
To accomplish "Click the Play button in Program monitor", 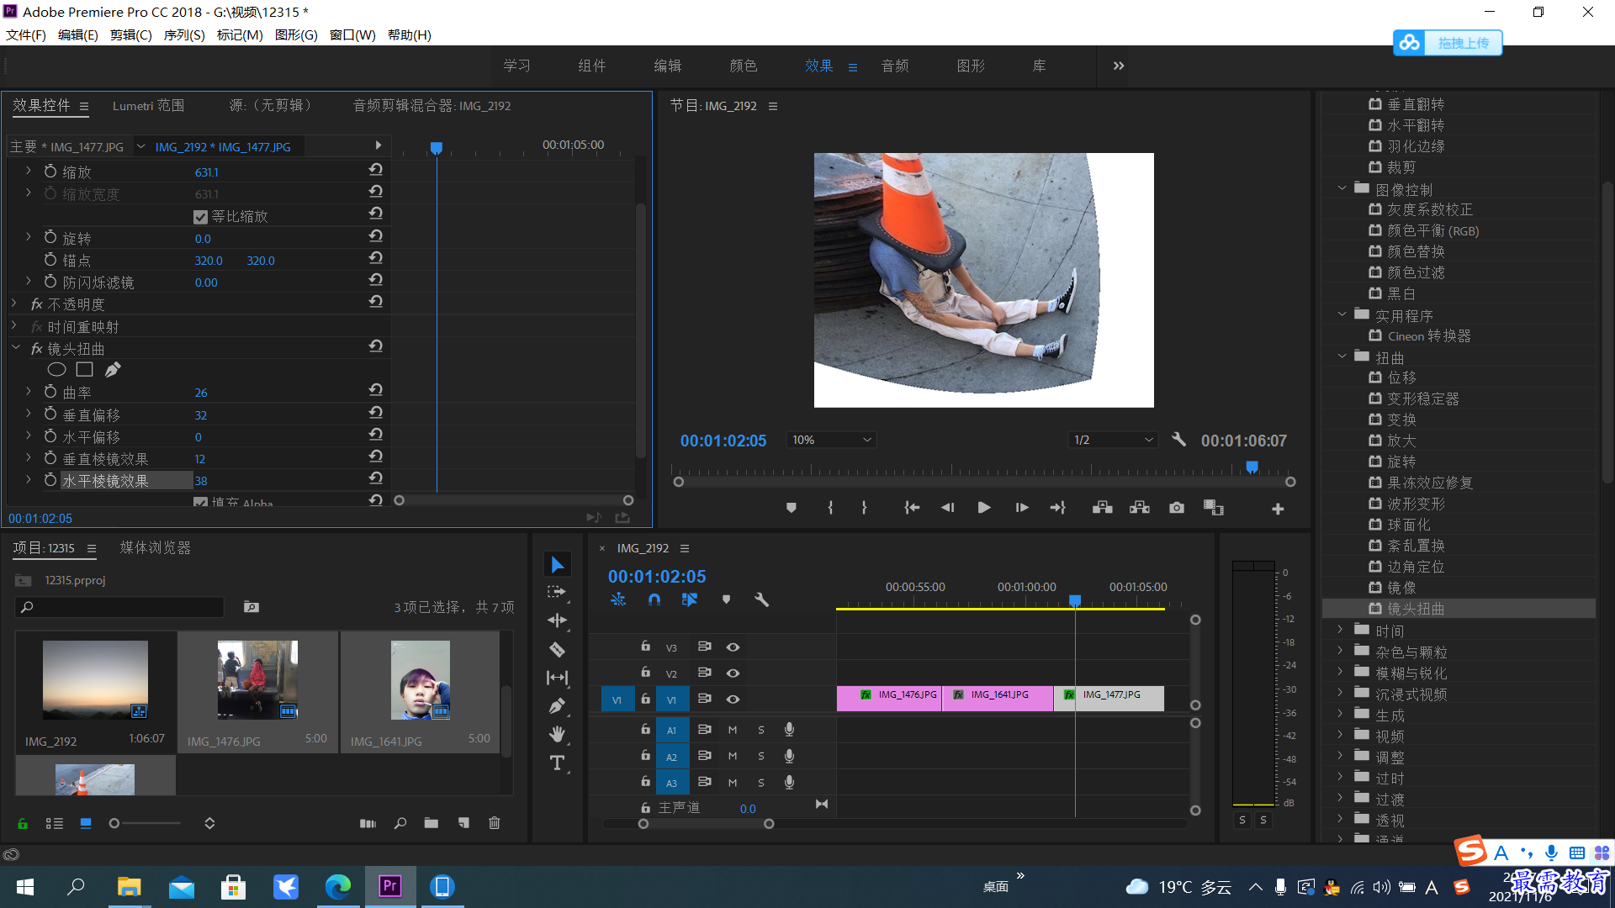I will tap(984, 508).
